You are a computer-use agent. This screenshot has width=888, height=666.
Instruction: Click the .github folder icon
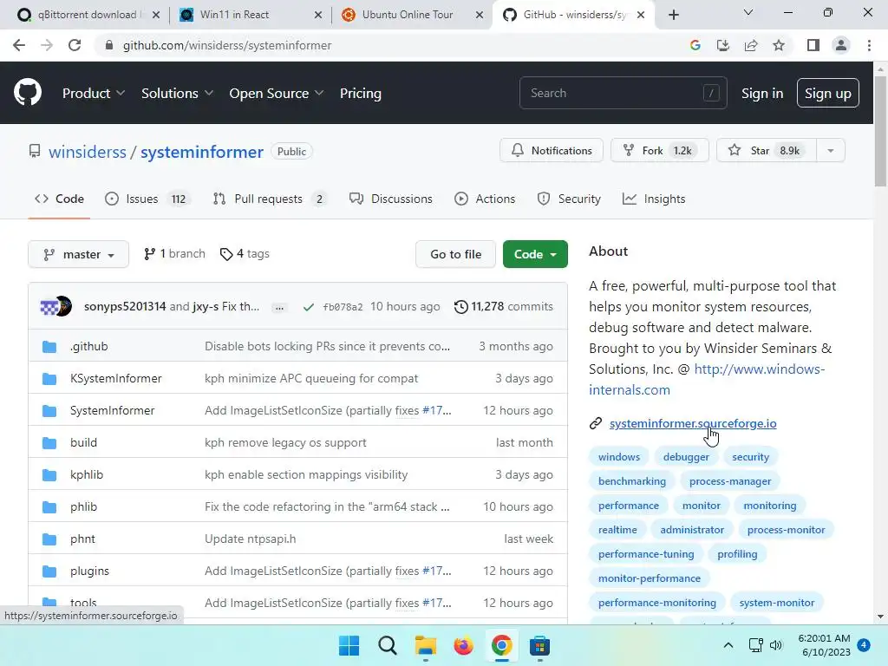pos(49,346)
